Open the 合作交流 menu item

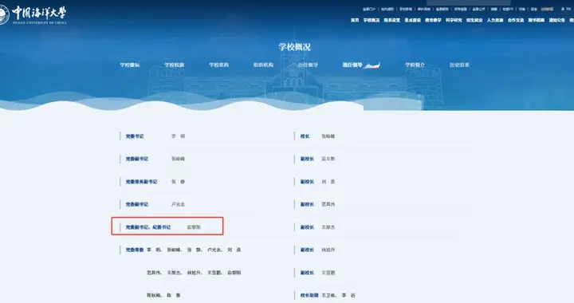pyautogui.click(x=516, y=20)
